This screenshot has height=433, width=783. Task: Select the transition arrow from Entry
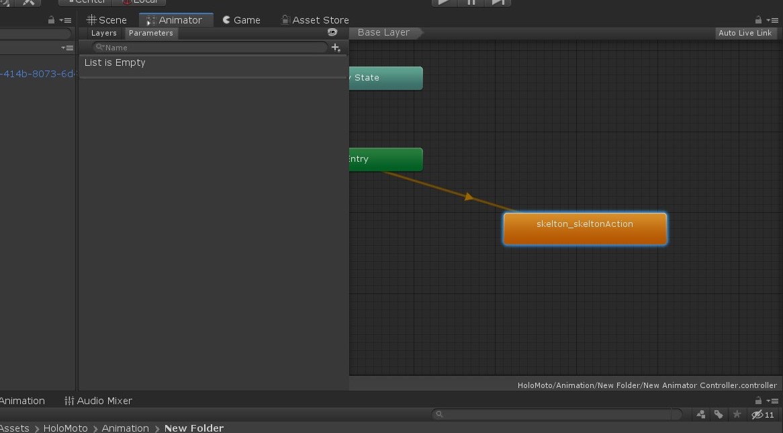tap(469, 197)
